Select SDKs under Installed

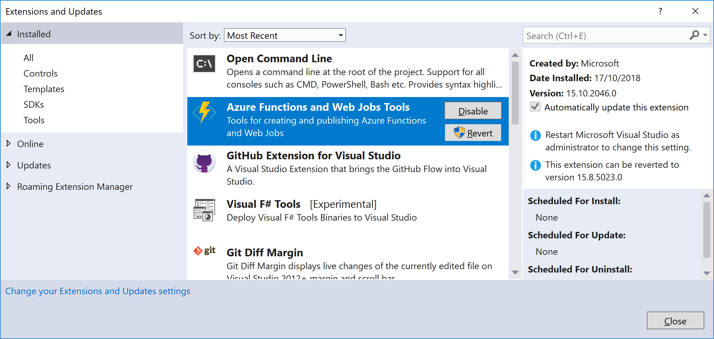[x=34, y=104]
